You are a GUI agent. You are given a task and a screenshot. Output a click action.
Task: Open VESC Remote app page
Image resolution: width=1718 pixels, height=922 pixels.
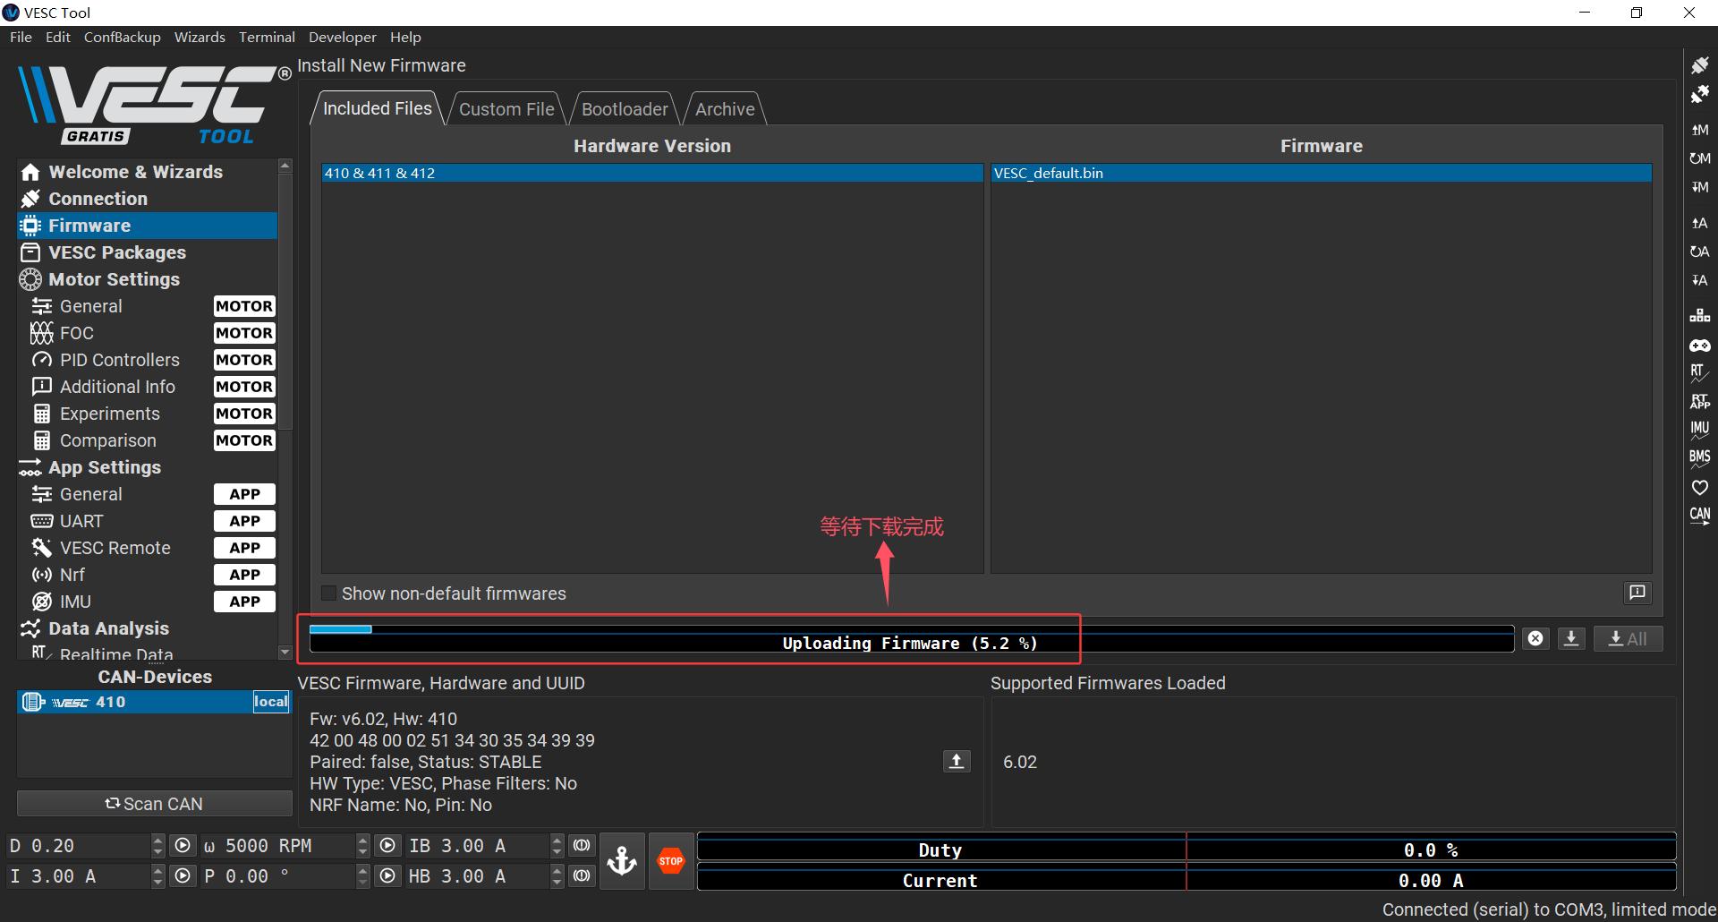tap(148, 548)
